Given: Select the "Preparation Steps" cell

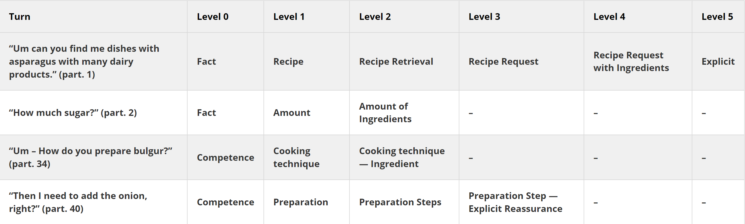Looking at the screenshot, I should point(400,202).
